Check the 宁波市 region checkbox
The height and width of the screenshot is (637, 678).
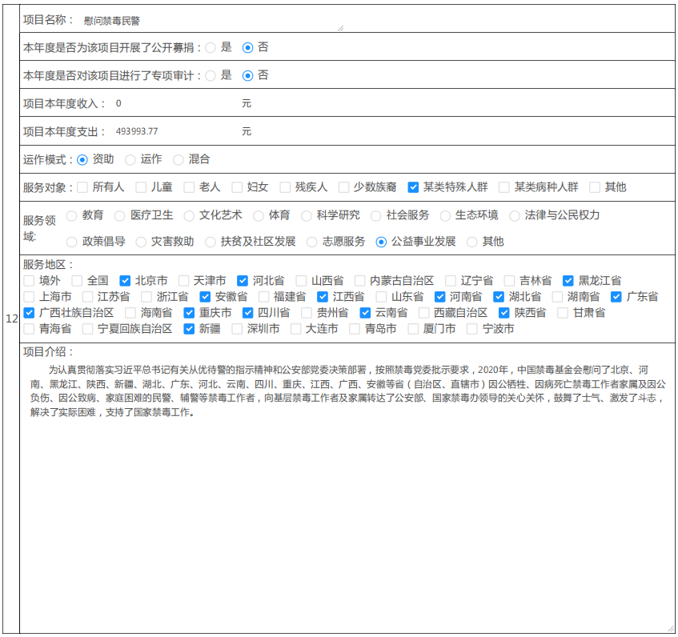(x=472, y=329)
